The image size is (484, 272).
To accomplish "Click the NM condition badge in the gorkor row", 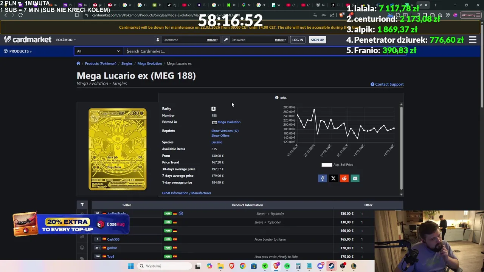I will [x=168, y=248].
